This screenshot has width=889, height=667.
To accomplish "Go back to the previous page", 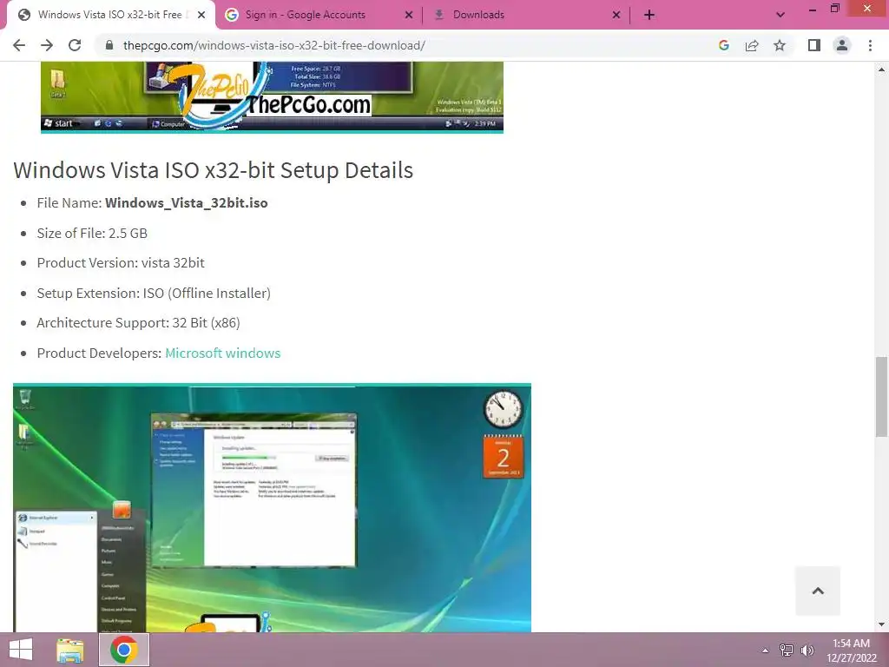I will coord(19,45).
